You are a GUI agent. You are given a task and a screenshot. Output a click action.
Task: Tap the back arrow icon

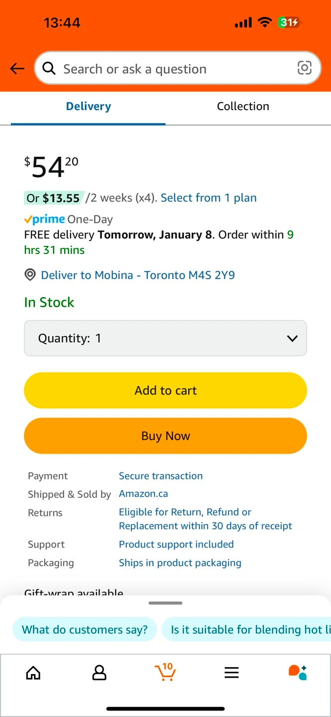[17, 69]
